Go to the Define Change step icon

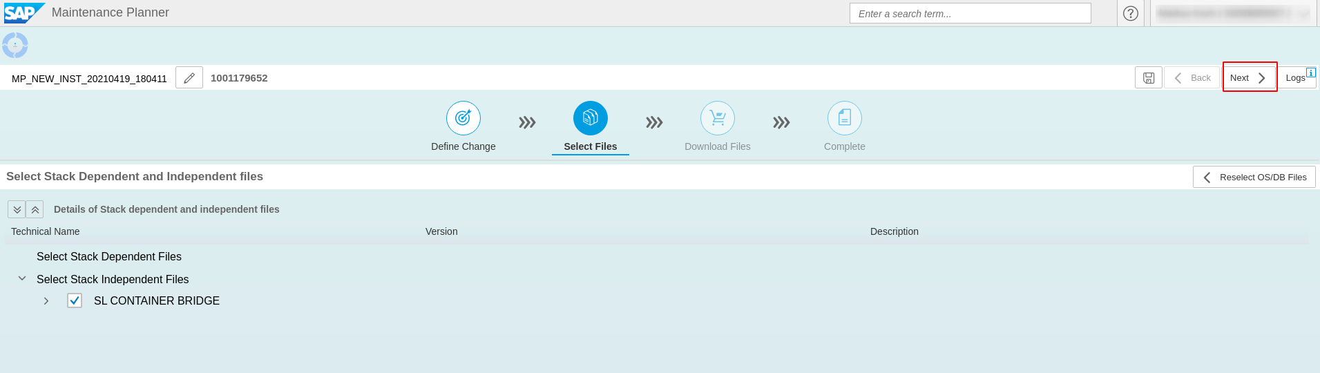(463, 119)
